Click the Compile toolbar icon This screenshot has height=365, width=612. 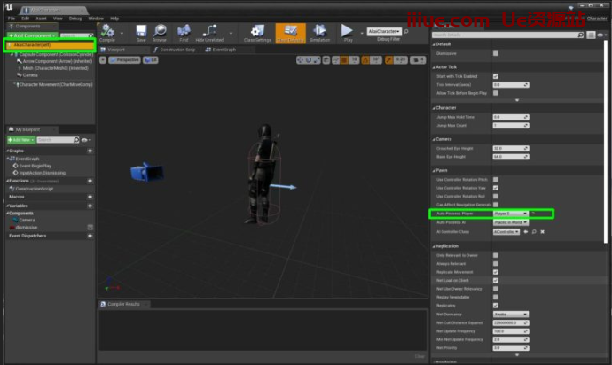coord(106,34)
